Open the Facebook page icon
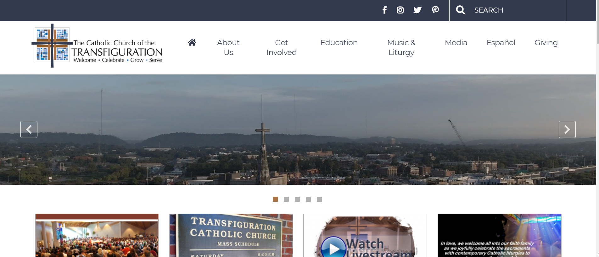The width and height of the screenshot is (599, 257). coord(384,10)
